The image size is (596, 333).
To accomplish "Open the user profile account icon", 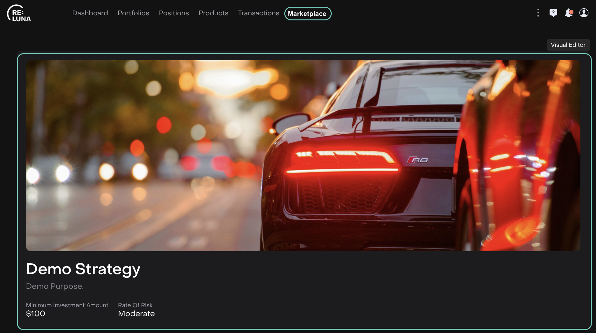I will pos(584,13).
